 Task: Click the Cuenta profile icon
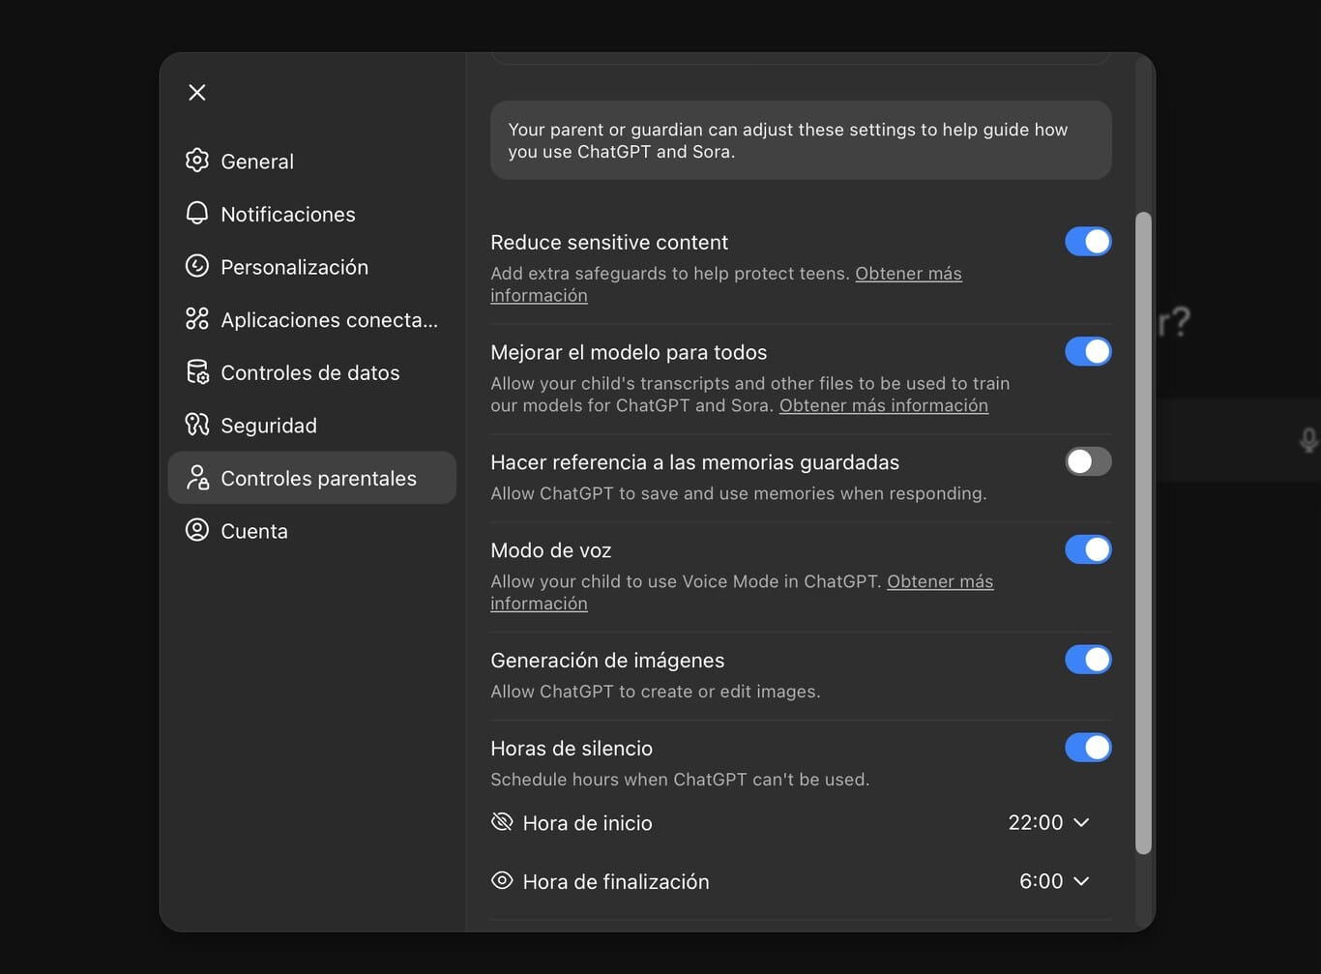click(197, 530)
